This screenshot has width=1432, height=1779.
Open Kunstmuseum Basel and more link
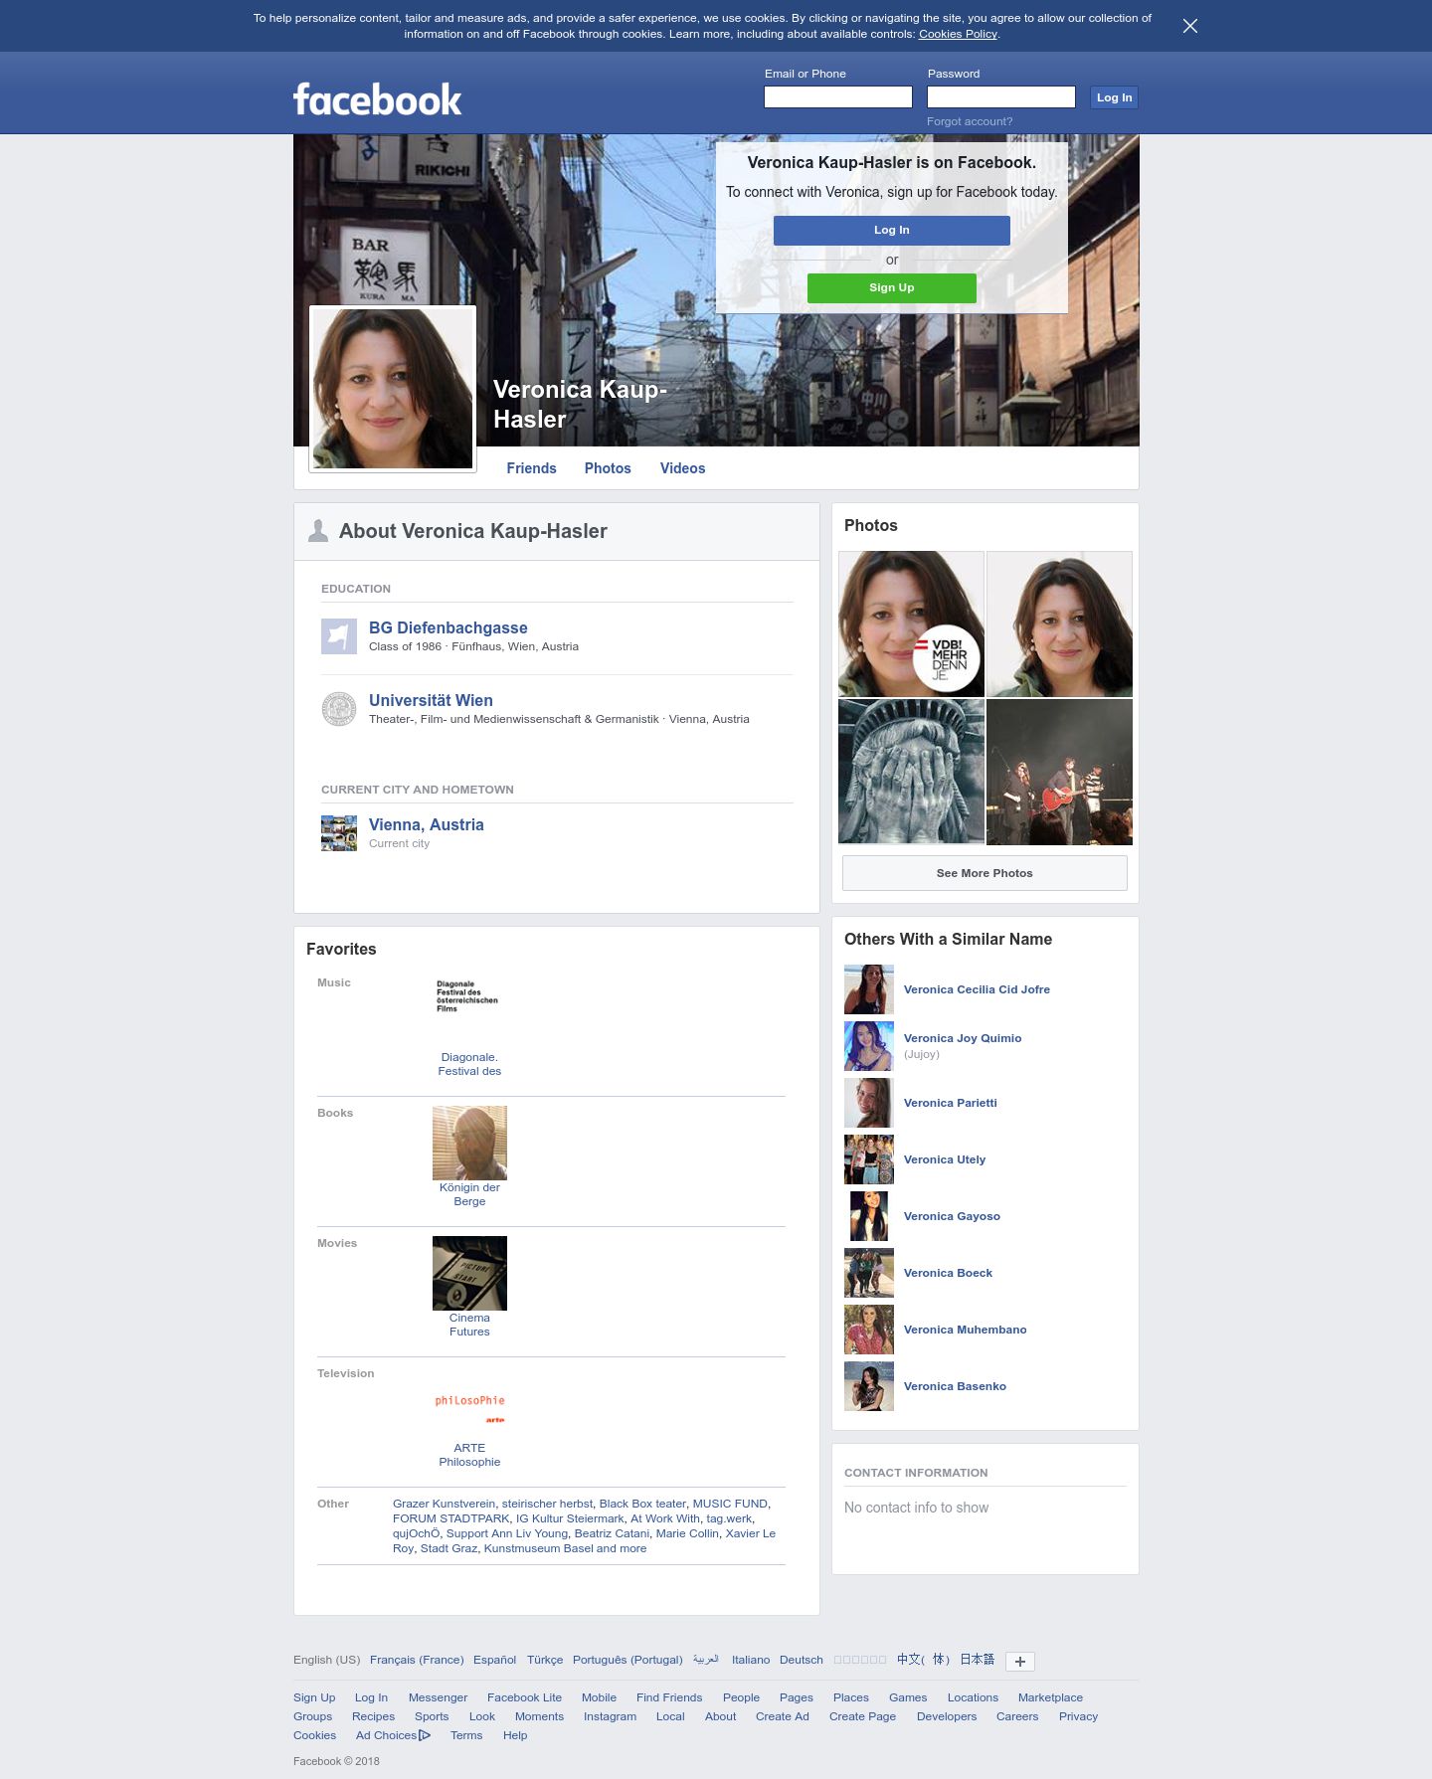click(x=565, y=1548)
